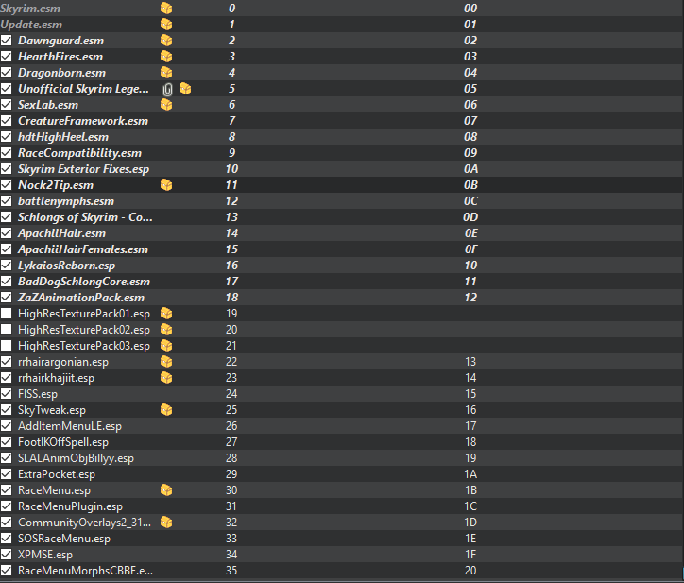Click mod index 0A
Viewport: 684px width, 583px height.
click(470, 169)
